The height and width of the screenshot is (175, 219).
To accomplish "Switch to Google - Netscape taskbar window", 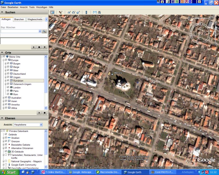I will 80,172.
